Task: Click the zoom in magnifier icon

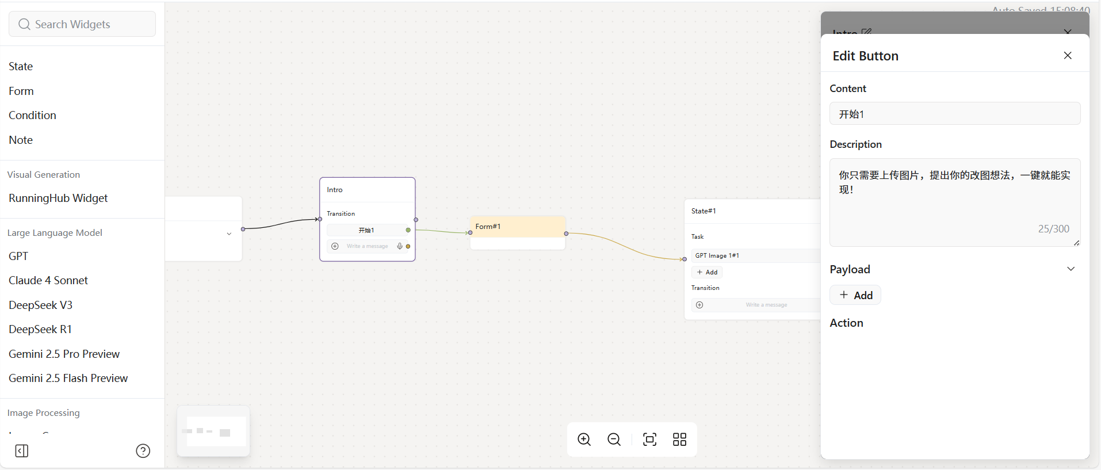Action: pyautogui.click(x=584, y=440)
